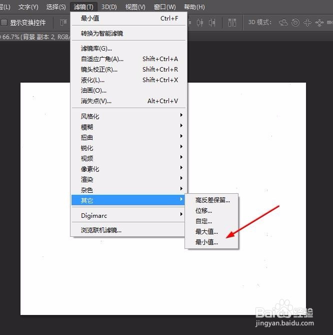Viewport: 333px width, 335px height.
Task: Open 液化(L)... filter
Action: tap(129, 80)
